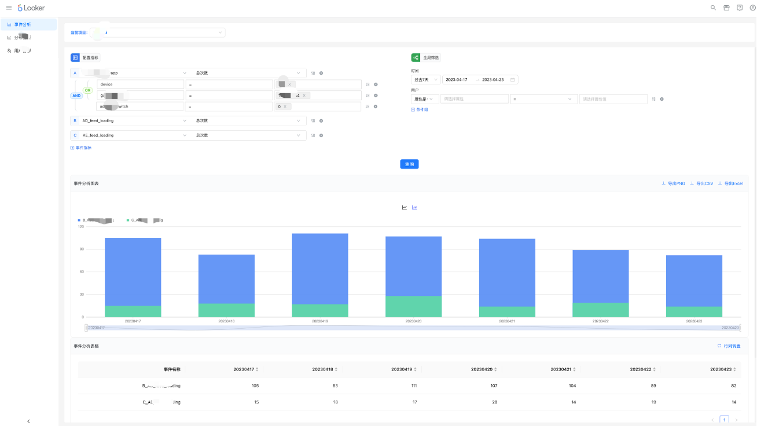Screen dimensions: 757x426
Task: Click the green bar segment for 20230420
Action: pos(414,307)
